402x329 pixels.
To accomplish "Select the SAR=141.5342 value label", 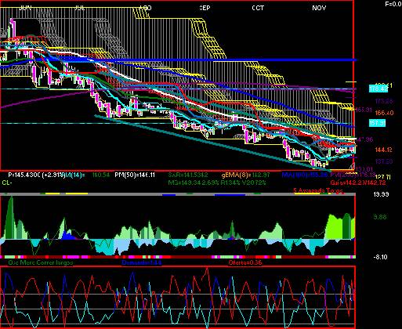I will (188, 175).
